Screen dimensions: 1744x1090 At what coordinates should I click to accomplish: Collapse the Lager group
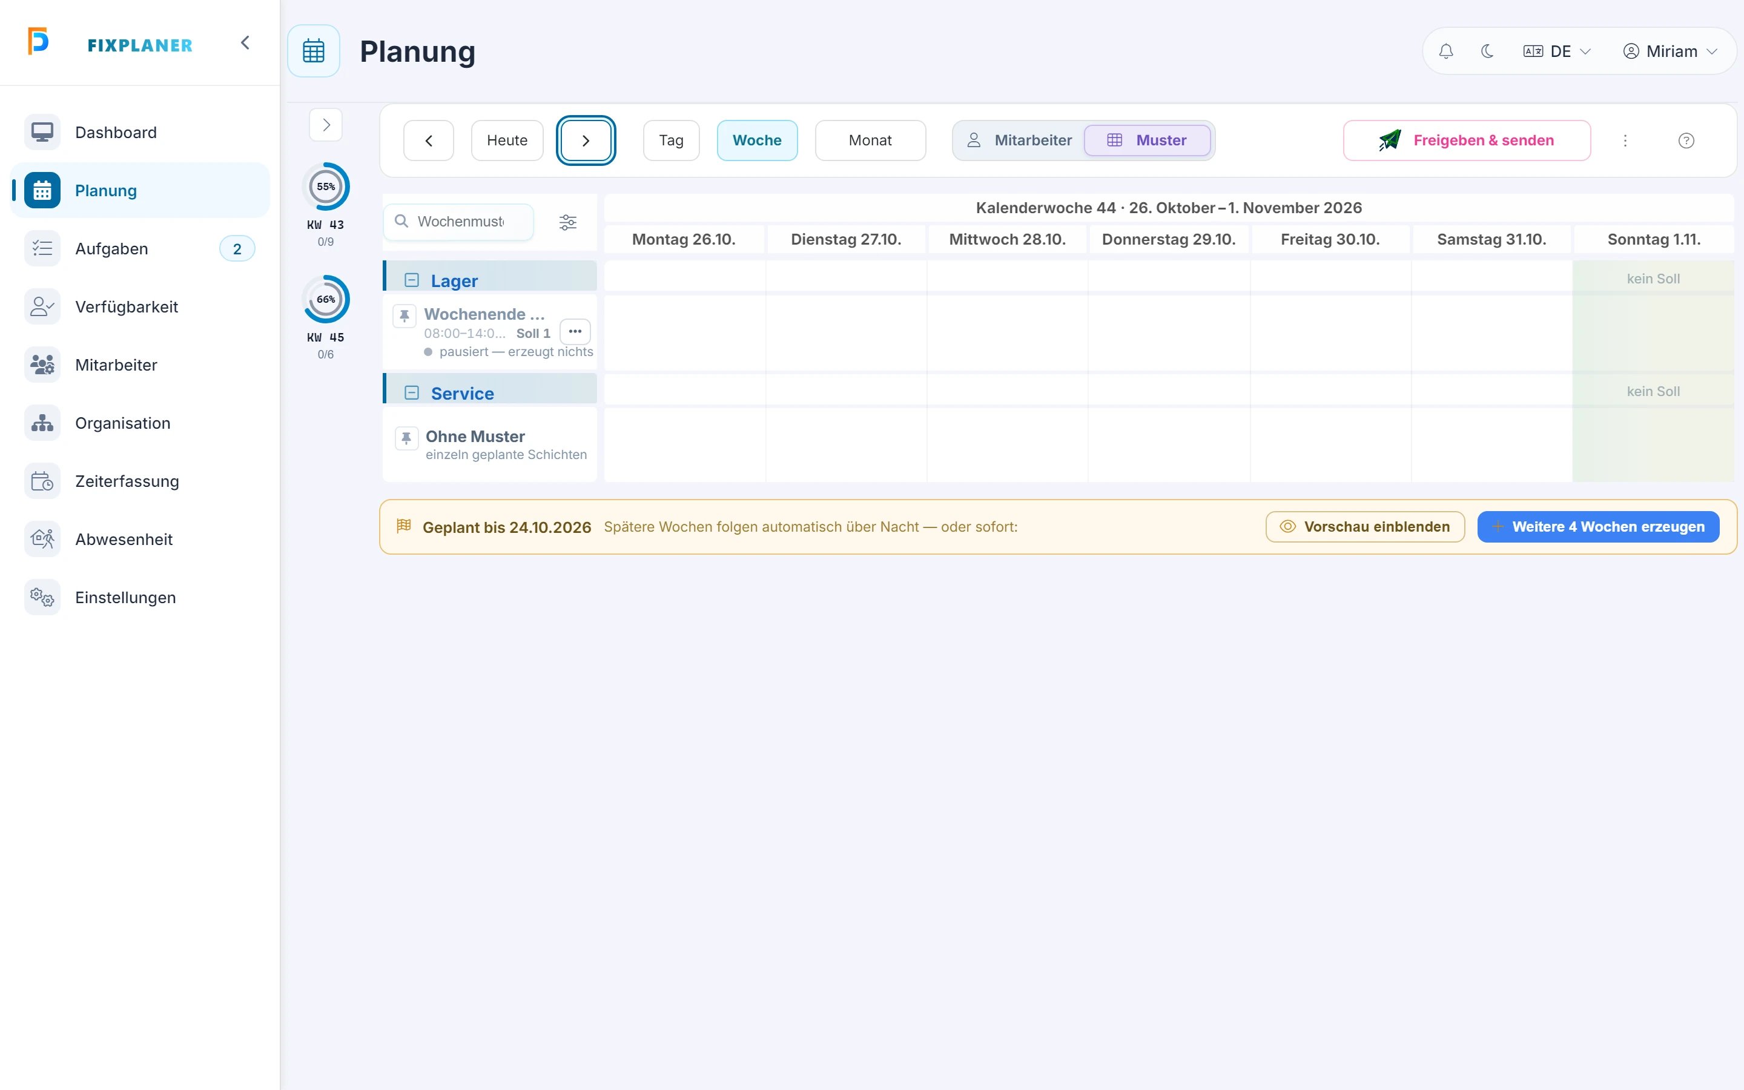point(412,280)
